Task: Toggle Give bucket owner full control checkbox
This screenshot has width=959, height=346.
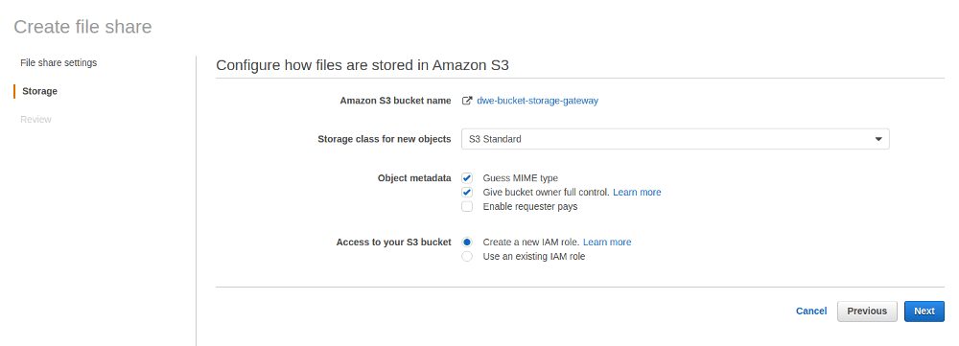Action: 467,192
